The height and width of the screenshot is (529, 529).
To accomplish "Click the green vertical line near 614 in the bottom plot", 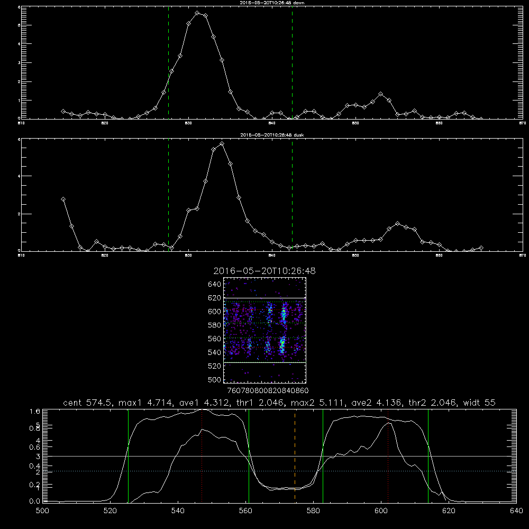I will pyautogui.click(x=428, y=455).
